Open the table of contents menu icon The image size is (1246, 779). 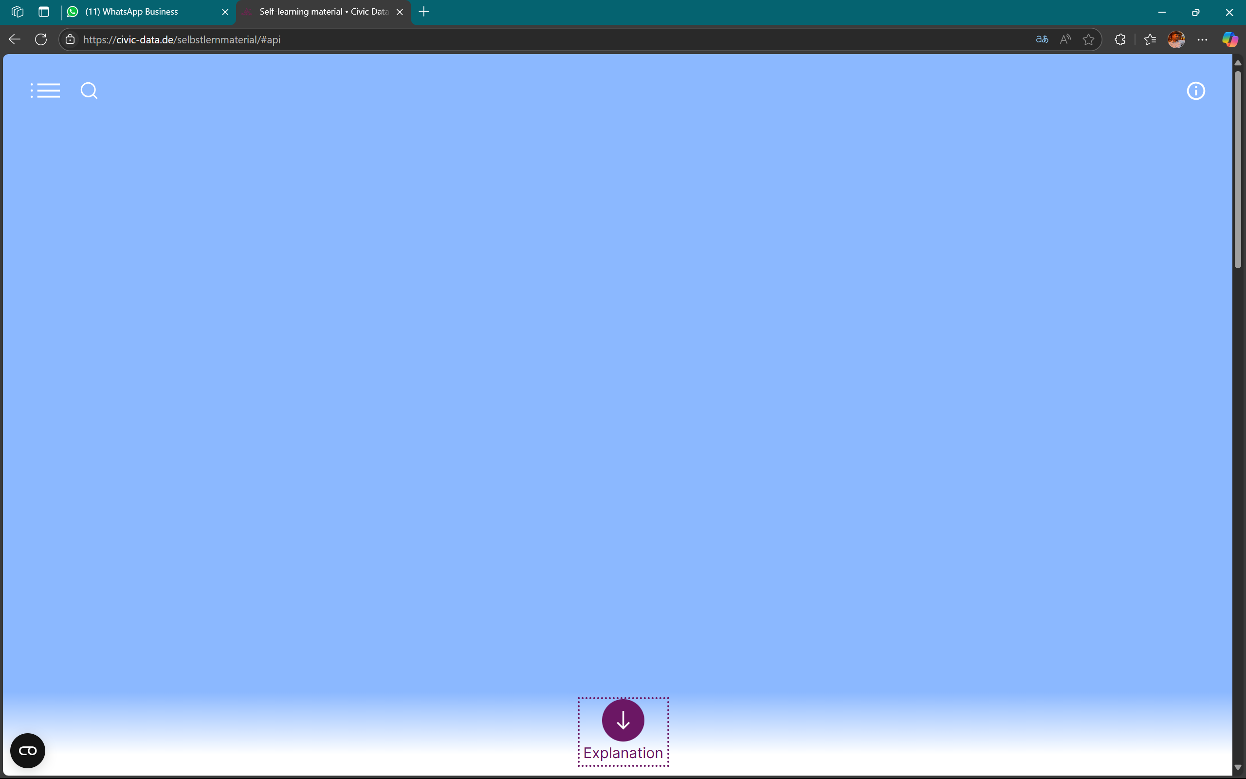(x=45, y=91)
